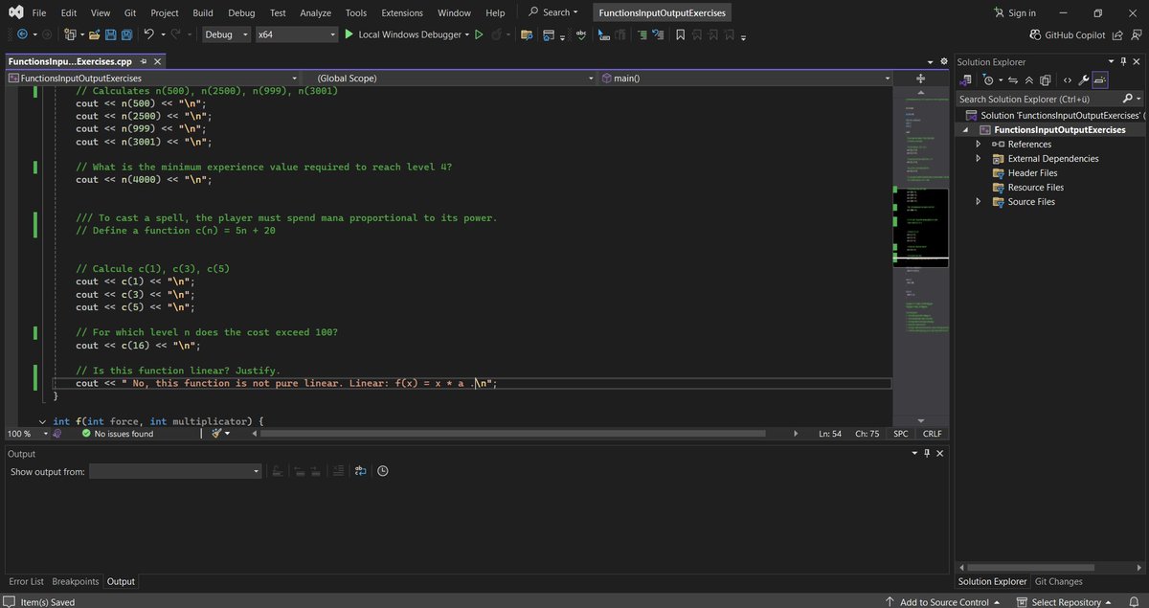Open the Show output from dropdown

pyautogui.click(x=175, y=471)
